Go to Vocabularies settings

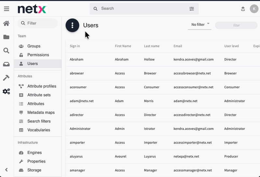pos(39,130)
